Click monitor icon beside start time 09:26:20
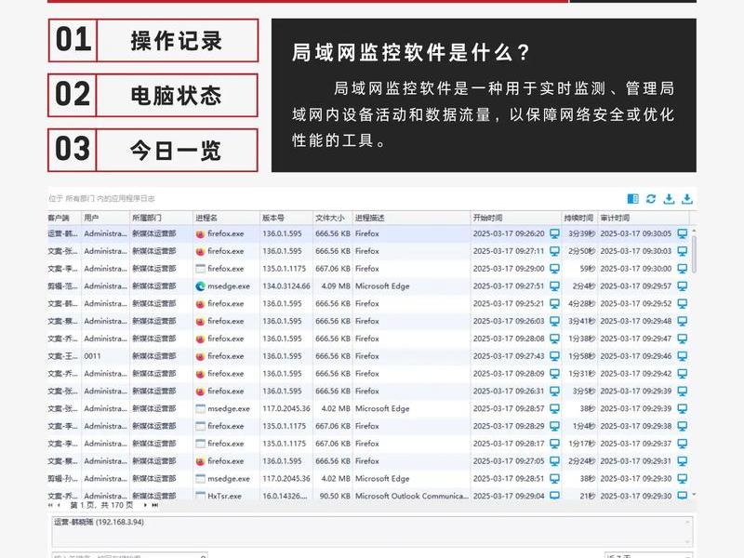Image resolution: width=744 pixels, height=558 pixels. (x=554, y=233)
